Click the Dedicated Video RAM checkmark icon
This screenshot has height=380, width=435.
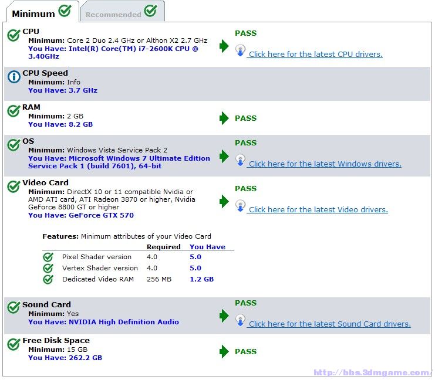tap(48, 279)
